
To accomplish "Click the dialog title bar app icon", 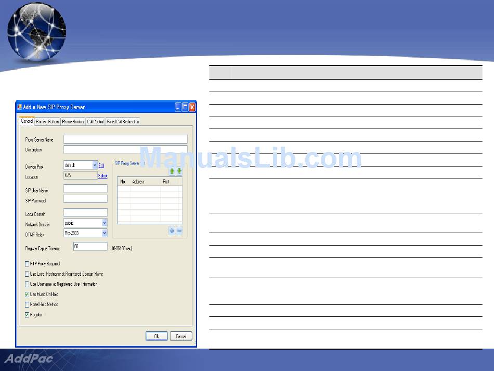I will (x=20, y=107).
